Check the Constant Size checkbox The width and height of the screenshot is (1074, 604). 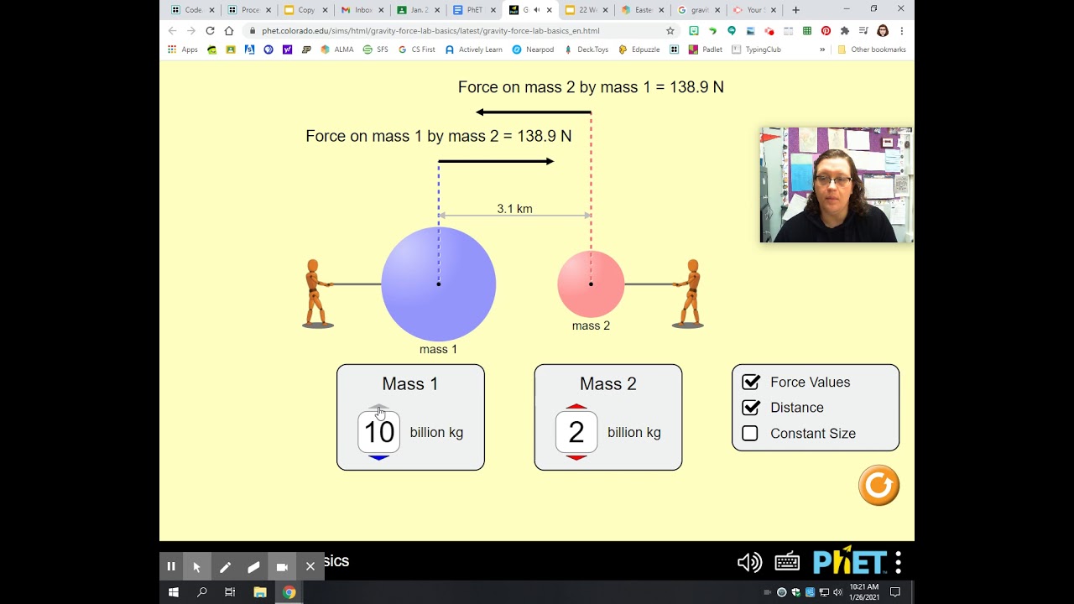click(x=750, y=434)
